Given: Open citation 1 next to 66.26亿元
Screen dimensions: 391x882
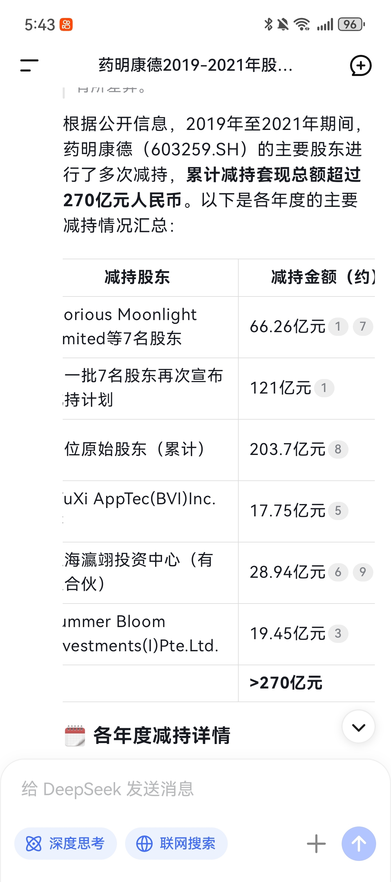Looking at the screenshot, I should click(x=338, y=326).
